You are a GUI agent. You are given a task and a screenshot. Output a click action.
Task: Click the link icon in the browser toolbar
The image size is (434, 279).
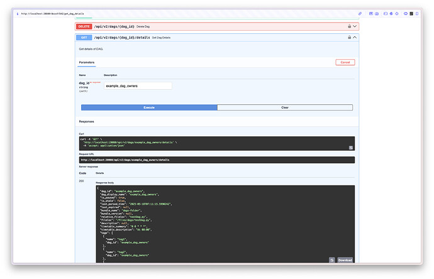point(360,13)
